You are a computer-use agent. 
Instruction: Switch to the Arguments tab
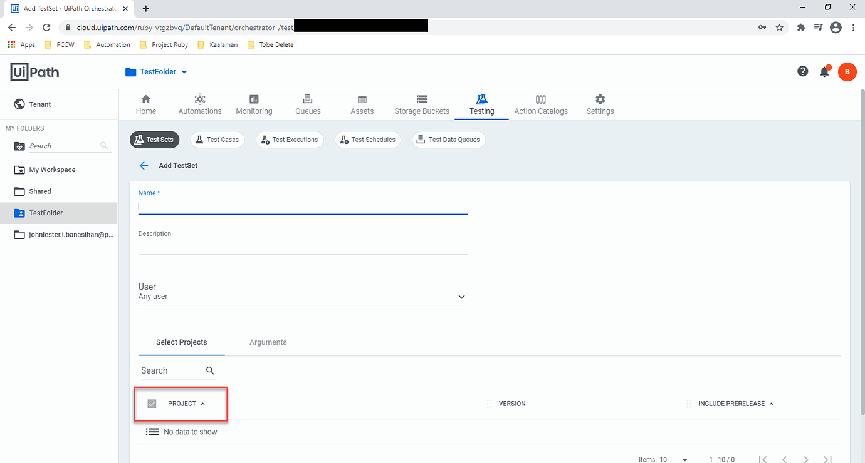point(268,342)
